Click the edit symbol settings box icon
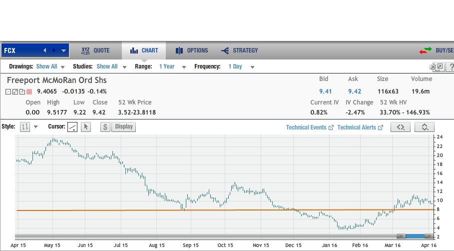 [15, 92]
